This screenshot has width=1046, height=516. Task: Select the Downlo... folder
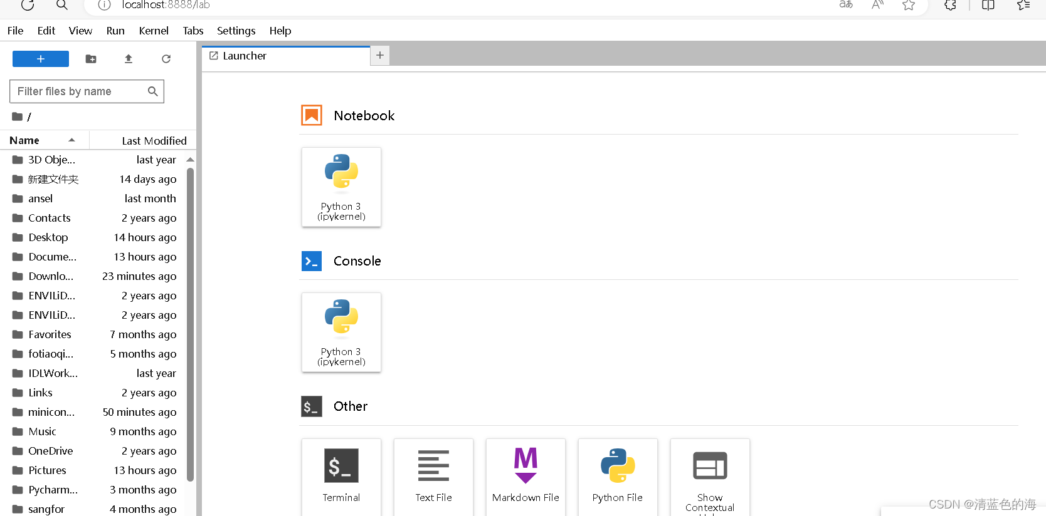pos(94,276)
